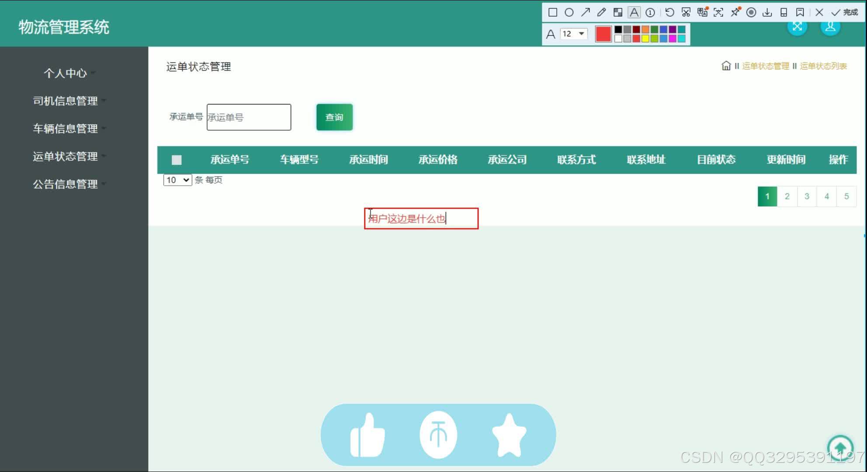Click the home breadcrumb icon

click(x=726, y=66)
